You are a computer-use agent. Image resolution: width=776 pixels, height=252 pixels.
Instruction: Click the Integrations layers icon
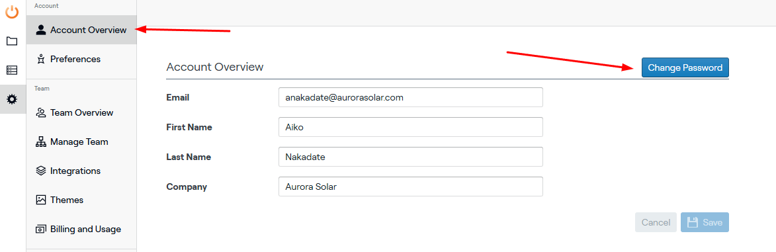pos(41,171)
